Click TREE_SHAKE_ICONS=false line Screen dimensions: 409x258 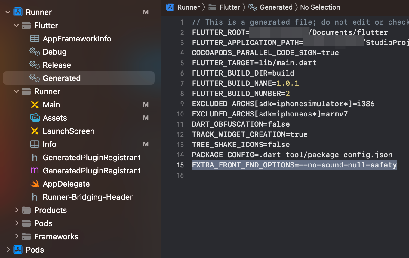pyautogui.click(x=241, y=145)
